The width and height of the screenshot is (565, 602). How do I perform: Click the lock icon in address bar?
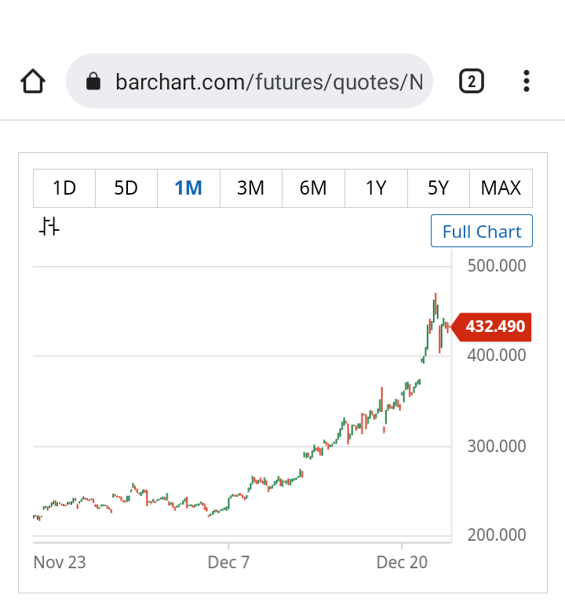click(93, 81)
